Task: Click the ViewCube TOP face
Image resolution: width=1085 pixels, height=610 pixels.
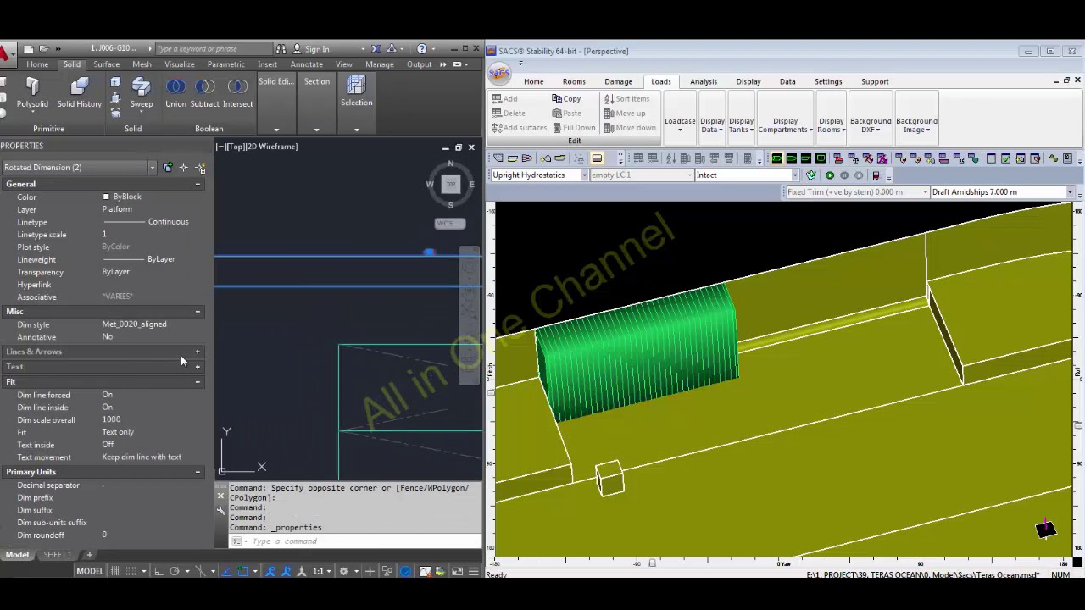Action: point(451,184)
